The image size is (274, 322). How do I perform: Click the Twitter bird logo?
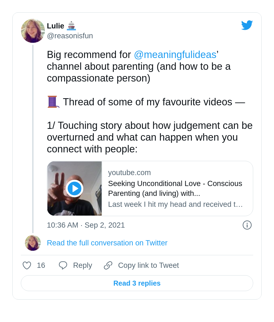click(x=247, y=25)
